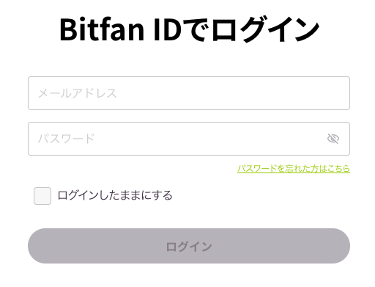Tick the empty box beside ログインしたままにする
375x287 pixels.
click(x=42, y=196)
